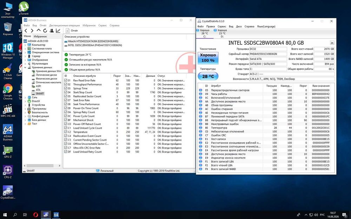Select disk C: Хорошо 28 °C

[204, 33]
